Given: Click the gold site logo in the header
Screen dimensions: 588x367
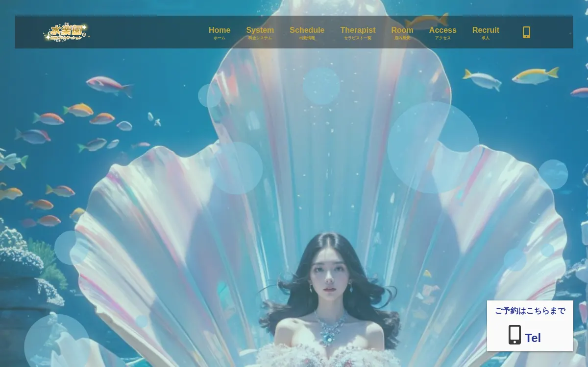Looking at the screenshot, I should coord(66,32).
